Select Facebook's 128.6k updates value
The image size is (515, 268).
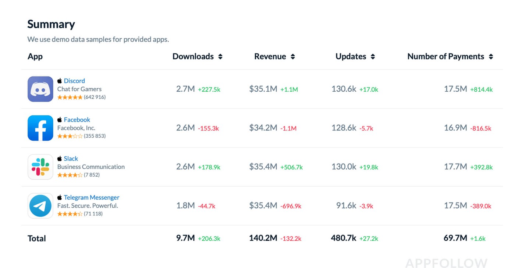click(344, 128)
